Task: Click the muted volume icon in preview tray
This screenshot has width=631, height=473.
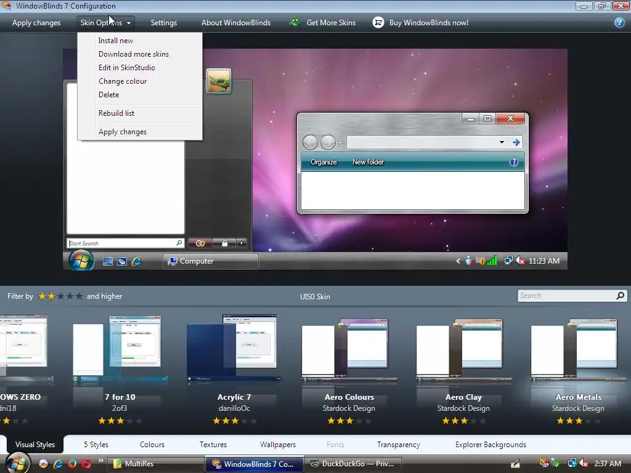Action: [519, 261]
